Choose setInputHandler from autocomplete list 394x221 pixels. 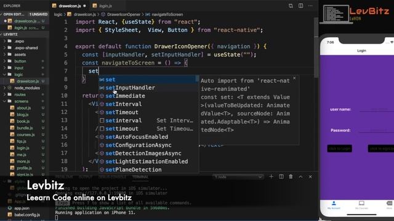click(148, 88)
